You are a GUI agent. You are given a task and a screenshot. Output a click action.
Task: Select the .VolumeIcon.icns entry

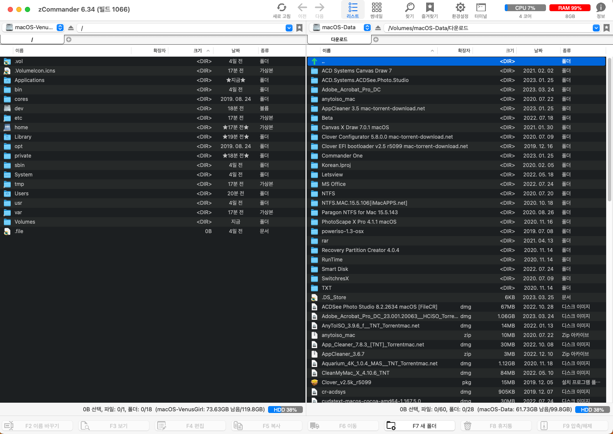coord(152,71)
